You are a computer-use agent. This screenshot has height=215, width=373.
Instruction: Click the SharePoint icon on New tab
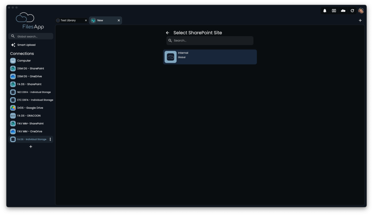93,20
